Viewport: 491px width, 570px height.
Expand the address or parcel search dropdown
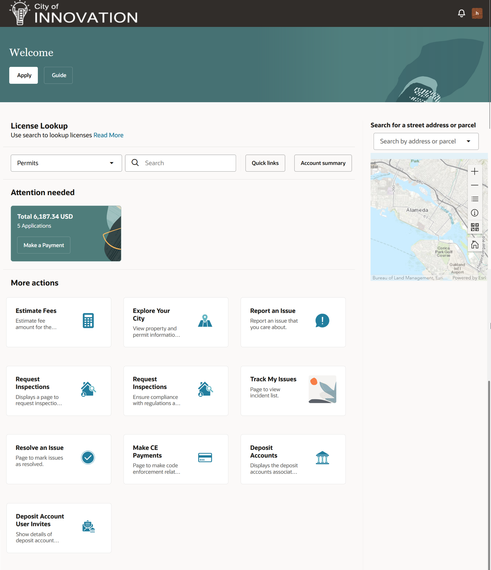468,141
